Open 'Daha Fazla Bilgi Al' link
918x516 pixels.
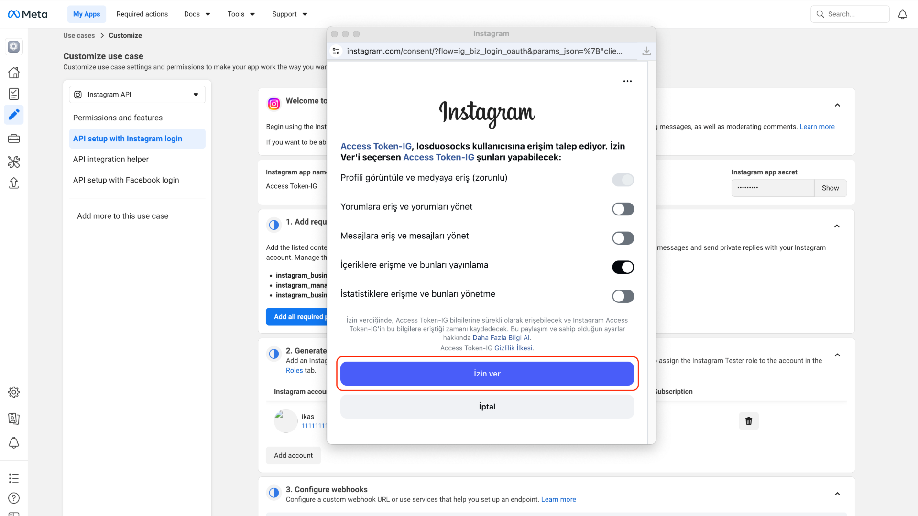pyautogui.click(x=501, y=338)
